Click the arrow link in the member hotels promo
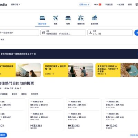 pyautogui.click(x=102, y=74)
